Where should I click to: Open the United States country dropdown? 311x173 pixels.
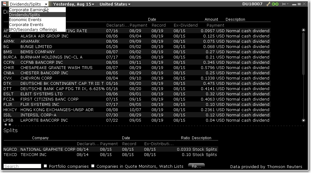tap(115, 4)
